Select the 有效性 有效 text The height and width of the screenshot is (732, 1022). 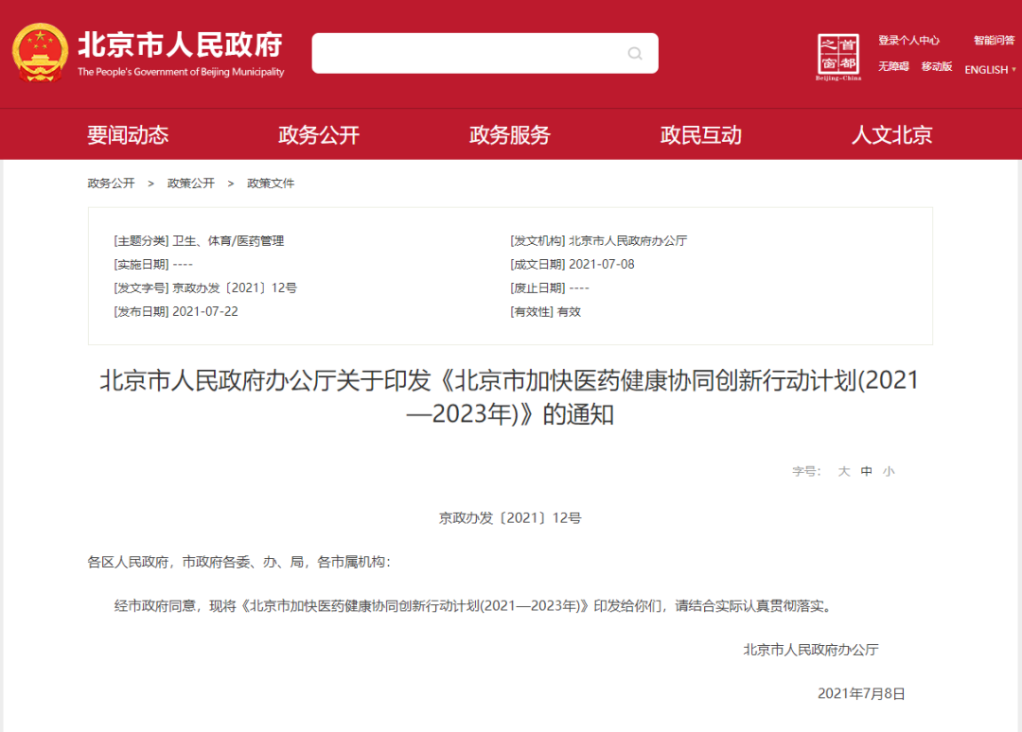pyautogui.click(x=546, y=312)
